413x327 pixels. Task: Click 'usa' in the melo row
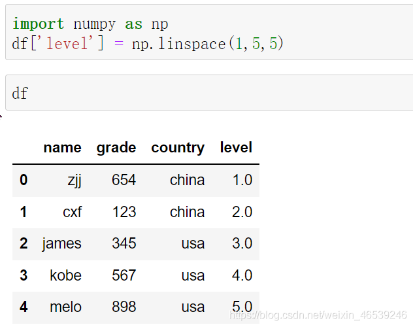(193, 307)
